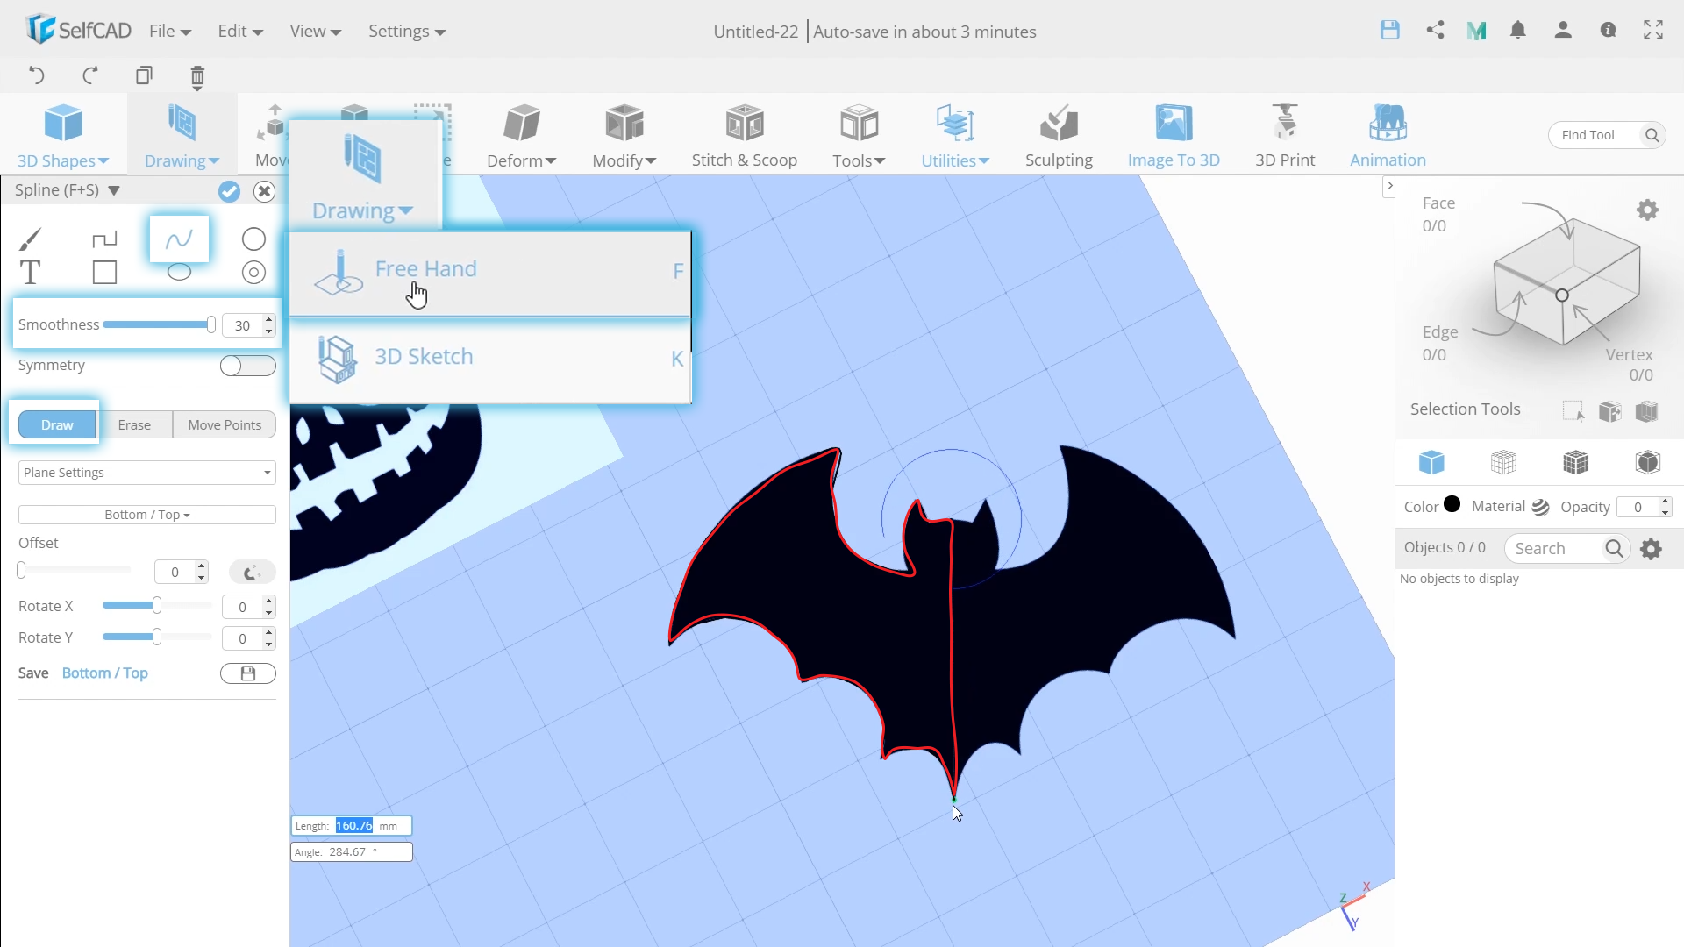Open notifications bell icon
The width and height of the screenshot is (1684, 947).
[1518, 30]
